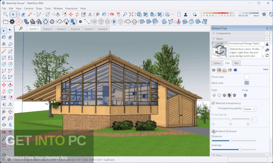The height and width of the screenshot is (163, 273).
Task: Click the Zoom magnifier tool in top toolbar
Action: pyautogui.click(x=125, y=15)
